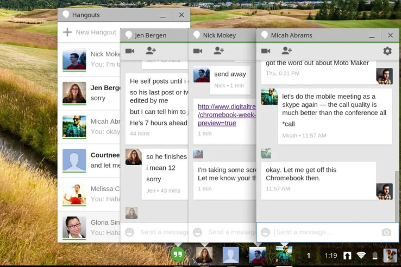Click Jen Bergen avatar on the shelf
Viewport: 401px width, 267px height.
tap(204, 255)
